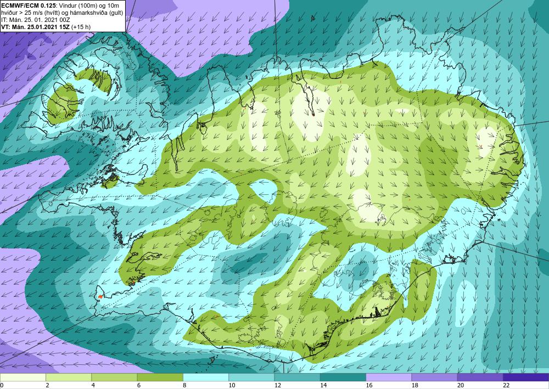The image size is (549, 389).
Task: Click the dark teal 14–16 m/s legend swatch
Action: [x=343, y=377]
